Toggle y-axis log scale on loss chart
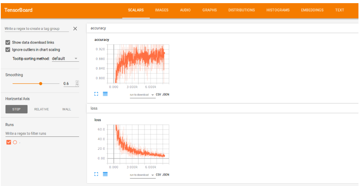362x186 pixels. [105, 174]
